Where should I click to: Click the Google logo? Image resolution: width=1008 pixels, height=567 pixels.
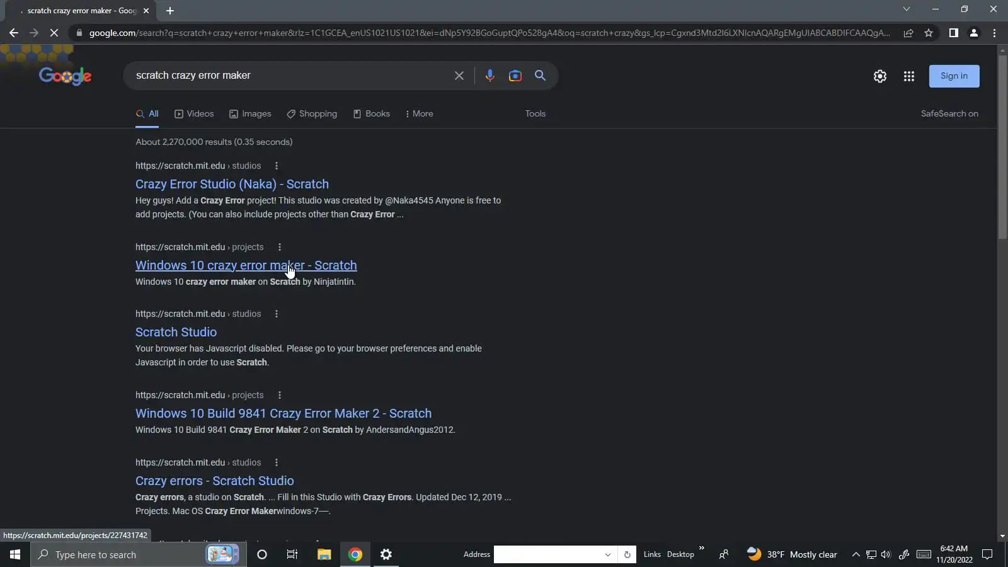pyautogui.click(x=65, y=76)
